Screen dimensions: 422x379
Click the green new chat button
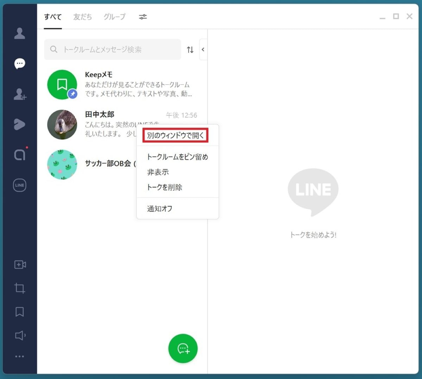(183, 348)
